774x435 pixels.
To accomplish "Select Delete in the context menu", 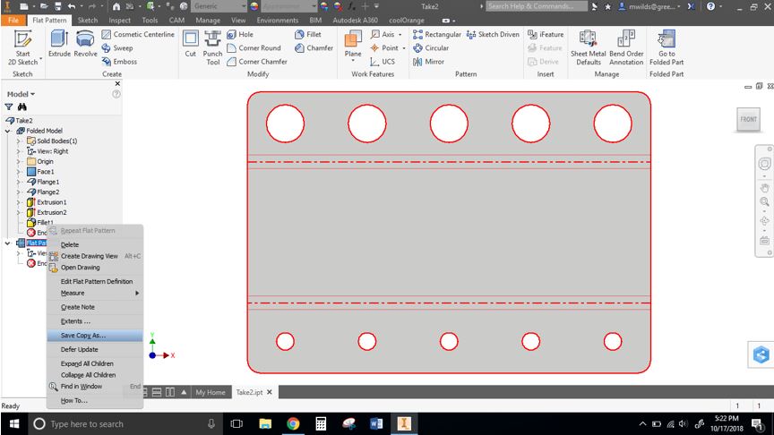I will point(95,244).
